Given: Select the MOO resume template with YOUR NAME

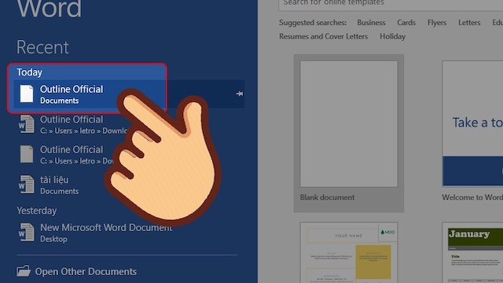Looking at the screenshot, I should (349, 252).
